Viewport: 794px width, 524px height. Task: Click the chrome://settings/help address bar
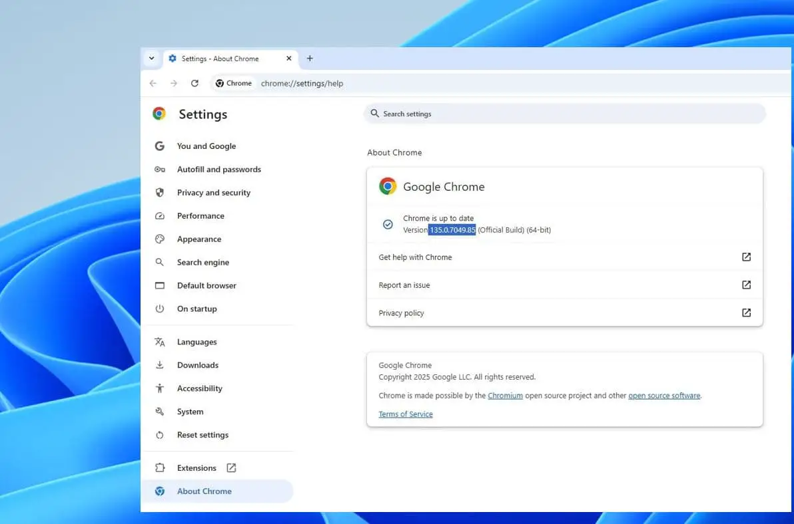302,83
